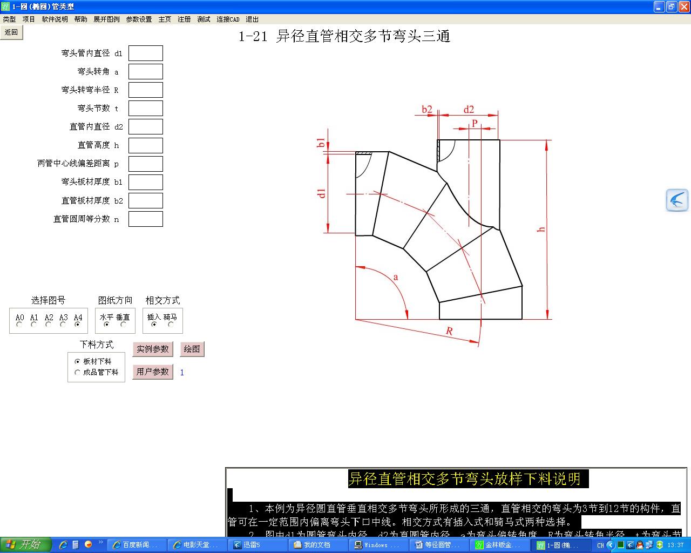The width and height of the screenshot is (691, 553).
Task: Choose 垂直 paper orientation
Action: tap(124, 325)
